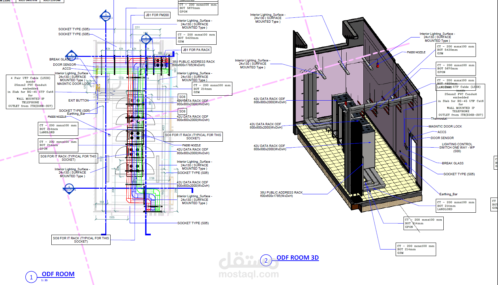Click the 2211 dimension value
This screenshot has width=498, height=285.
[x=137, y=28]
